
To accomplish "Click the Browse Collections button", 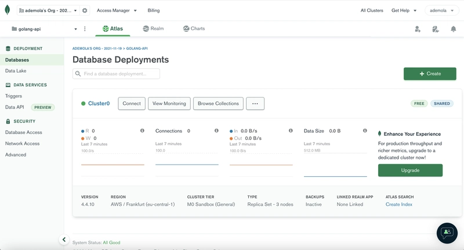I will (219, 104).
